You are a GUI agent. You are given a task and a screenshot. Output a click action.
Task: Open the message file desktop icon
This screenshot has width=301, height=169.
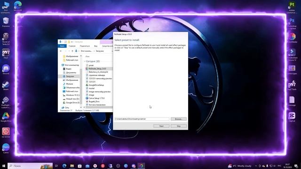pyautogui.click(x=292, y=101)
